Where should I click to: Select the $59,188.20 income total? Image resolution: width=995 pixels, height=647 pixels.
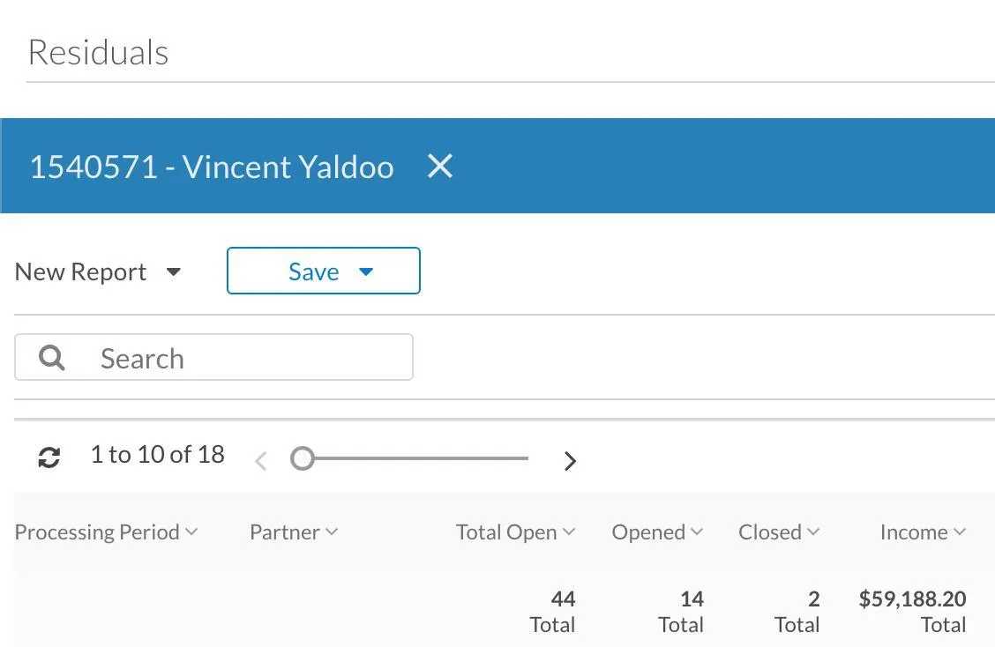tap(912, 599)
